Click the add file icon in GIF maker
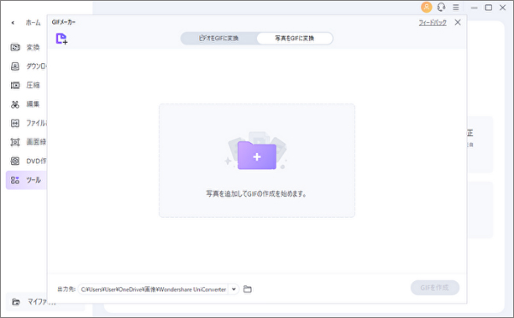The height and width of the screenshot is (318, 514). pos(61,38)
